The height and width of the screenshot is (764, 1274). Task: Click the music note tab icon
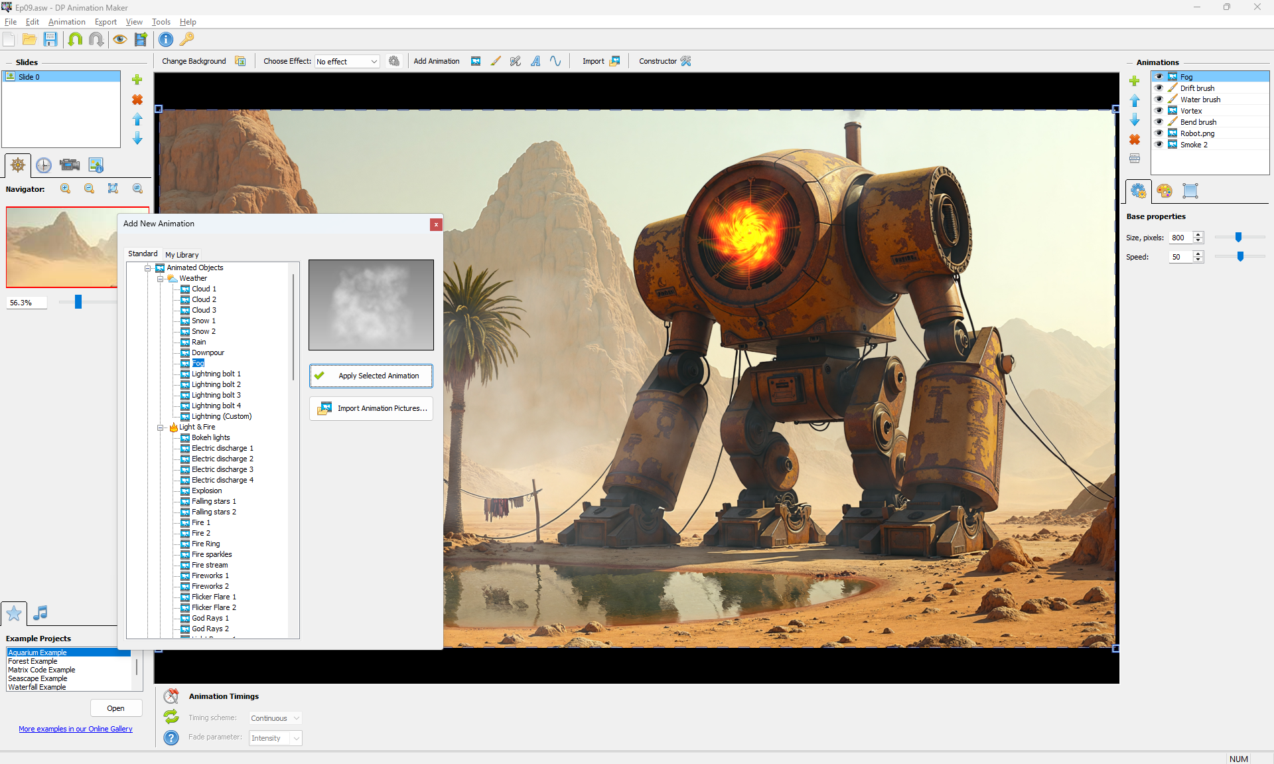pos(40,613)
